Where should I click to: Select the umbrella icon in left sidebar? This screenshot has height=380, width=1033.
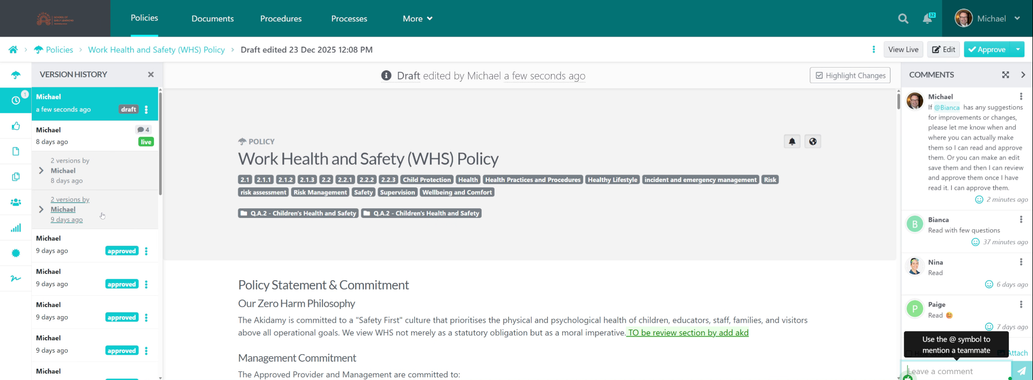(16, 75)
